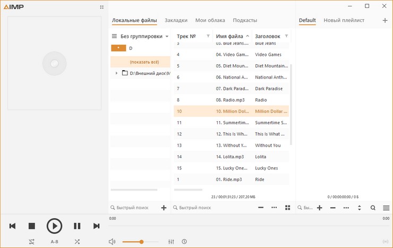Toggle repeat mode icon

click(32, 242)
